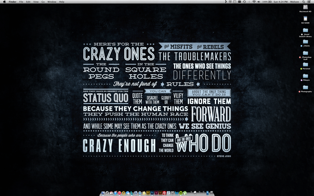Open the uTorrent Dock icon
The width and height of the screenshot is (314, 196).
(x=185, y=193)
